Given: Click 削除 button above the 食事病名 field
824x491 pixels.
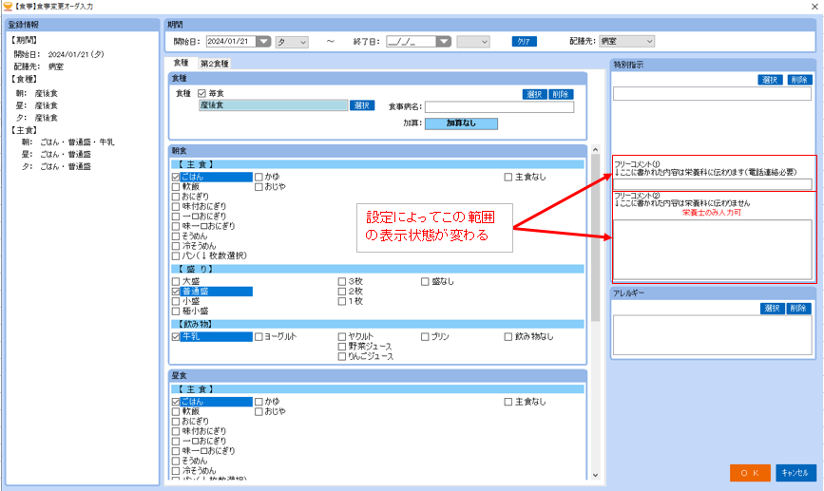Looking at the screenshot, I should point(561,95).
